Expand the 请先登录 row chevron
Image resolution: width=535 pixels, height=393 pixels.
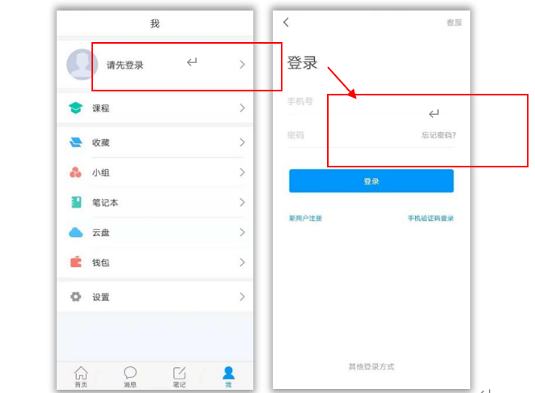pyautogui.click(x=242, y=65)
